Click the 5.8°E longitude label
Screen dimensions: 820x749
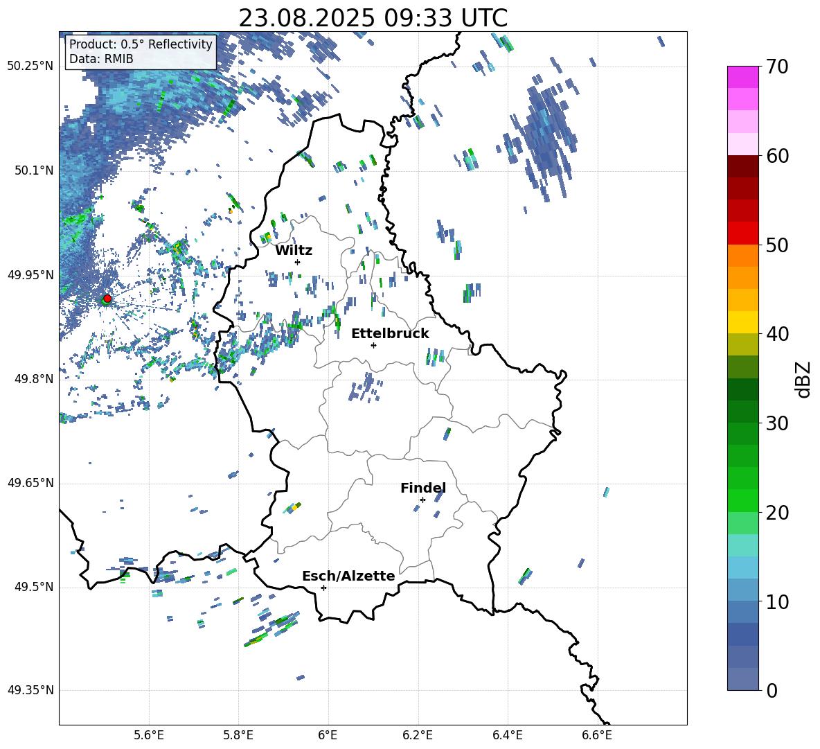pos(238,735)
